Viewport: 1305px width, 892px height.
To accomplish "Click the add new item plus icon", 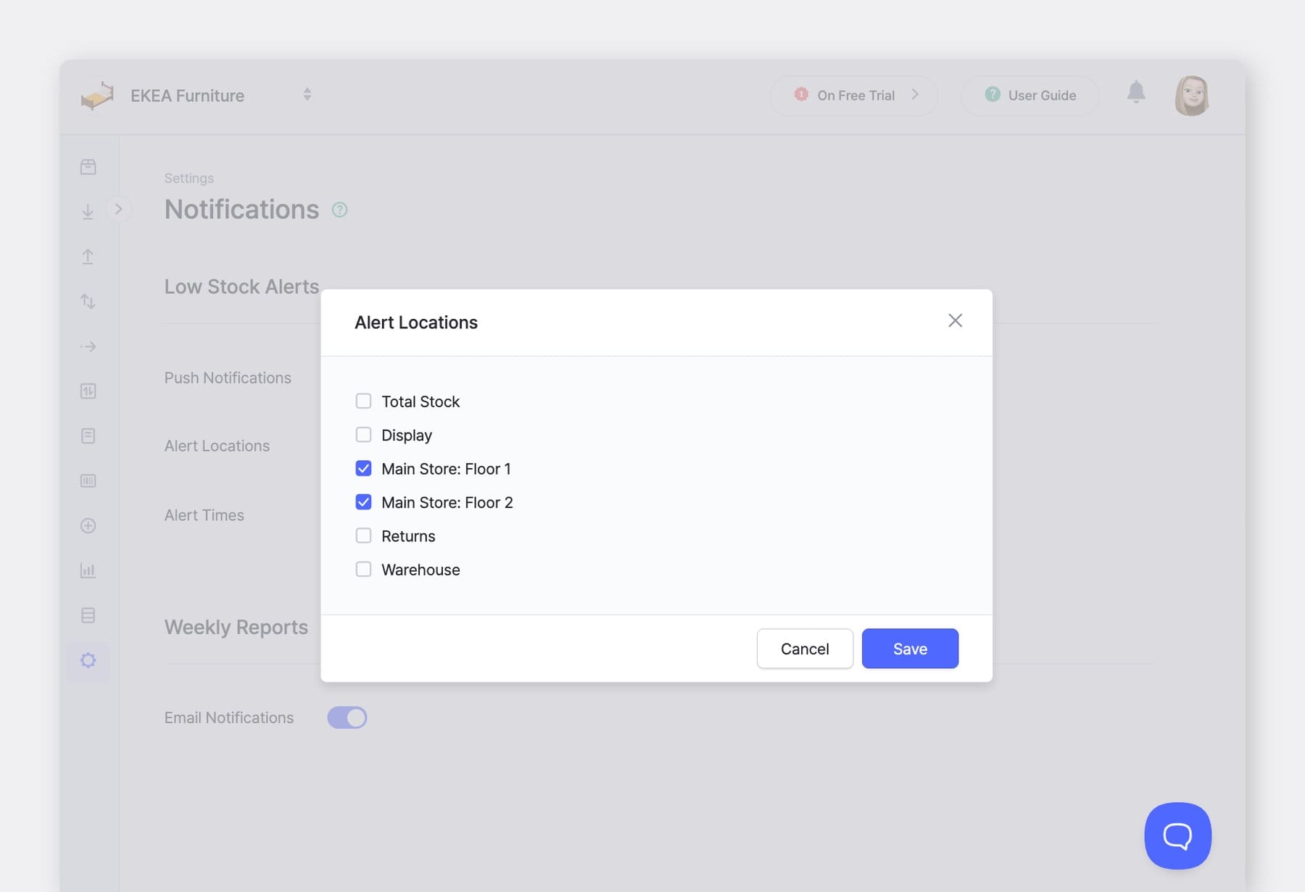I will coord(88,525).
